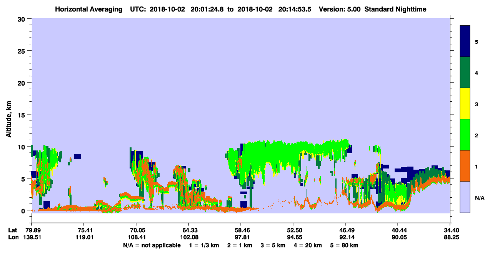
Task: Click the 'Standard Nighttime' label
Action: pyautogui.click(x=395, y=9)
